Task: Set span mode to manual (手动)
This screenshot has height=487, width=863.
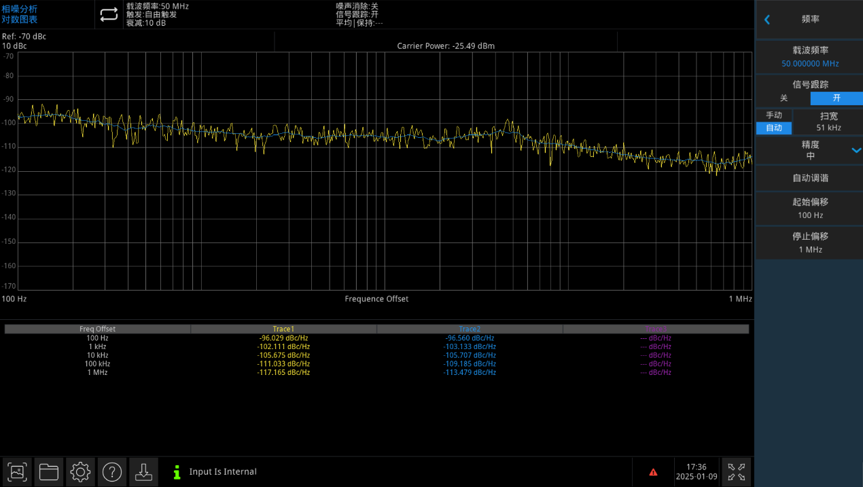Action: click(x=774, y=115)
